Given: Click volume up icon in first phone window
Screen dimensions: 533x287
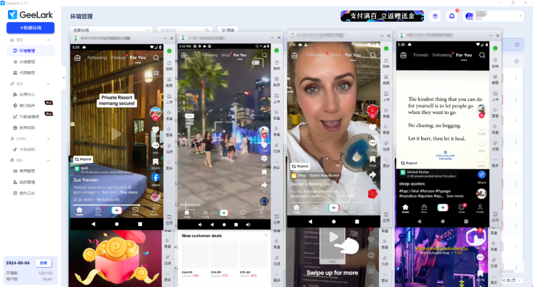Looking at the screenshot, I should [169, 115].
